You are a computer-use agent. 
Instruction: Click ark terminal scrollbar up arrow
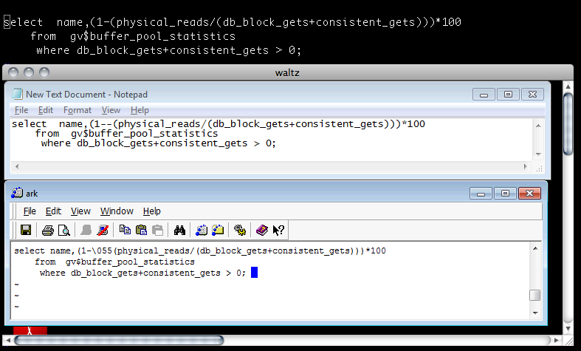[535, 248]
